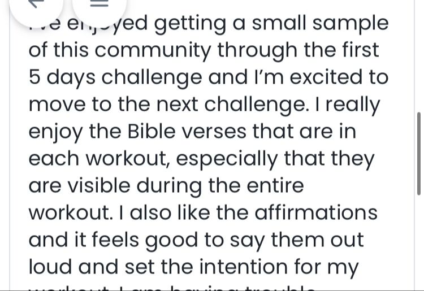Click the phrase "Bible verses"
424x291 pixels.
(187, 132)
